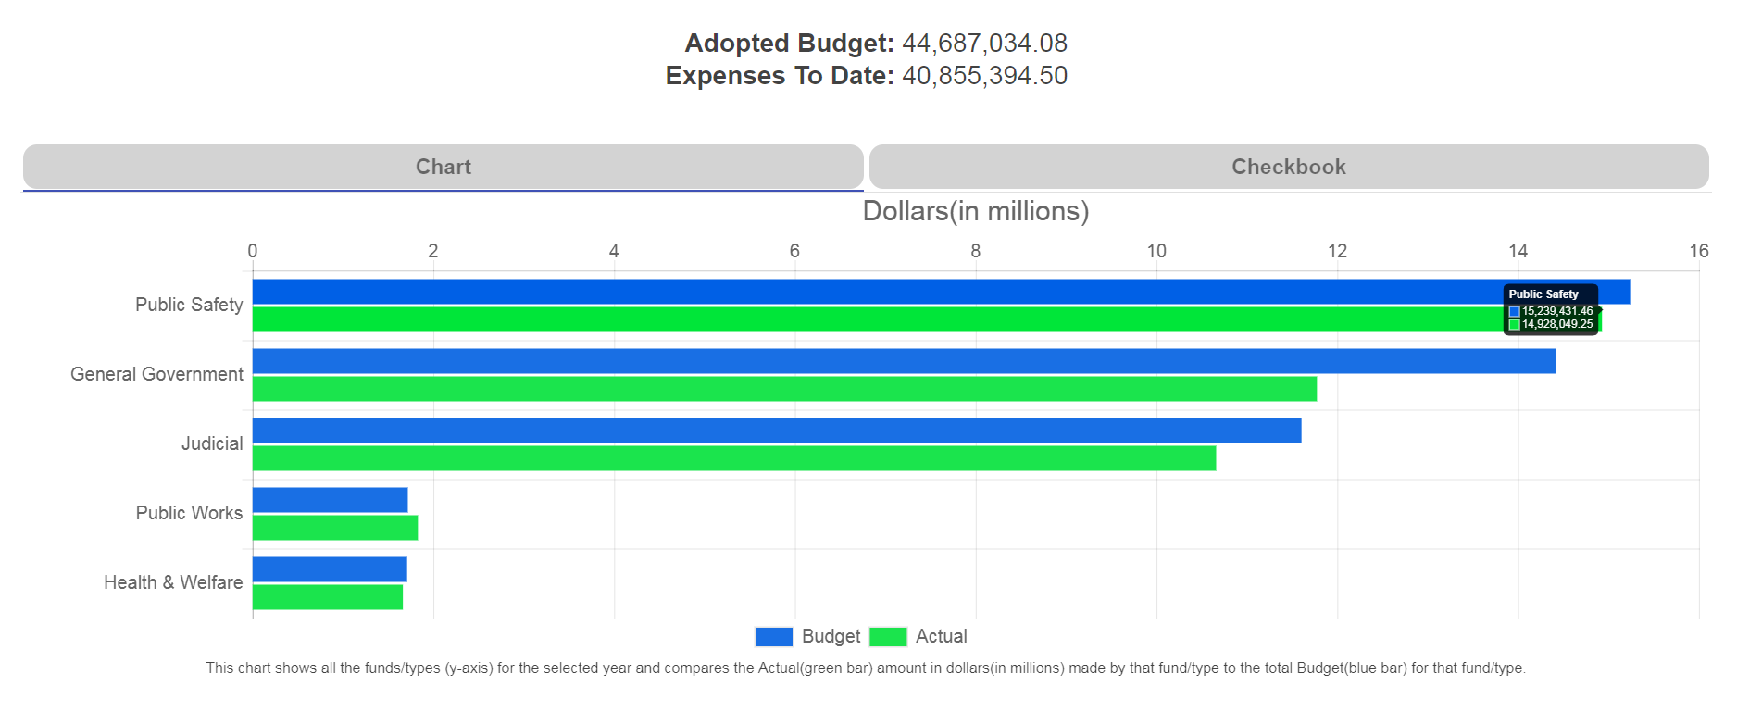Switch to the Chart tab
Image resolution: width=1737 pixels, height=712 pixels.
pyautogui.click(x=443, y=167)
